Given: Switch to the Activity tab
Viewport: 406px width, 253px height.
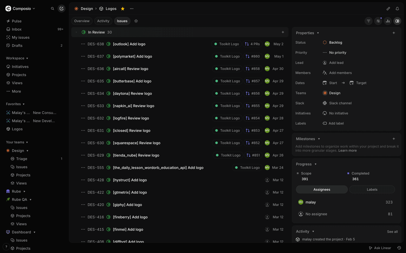Looking at the screenshot, I should pyautogui.click(x=103, y=21).
